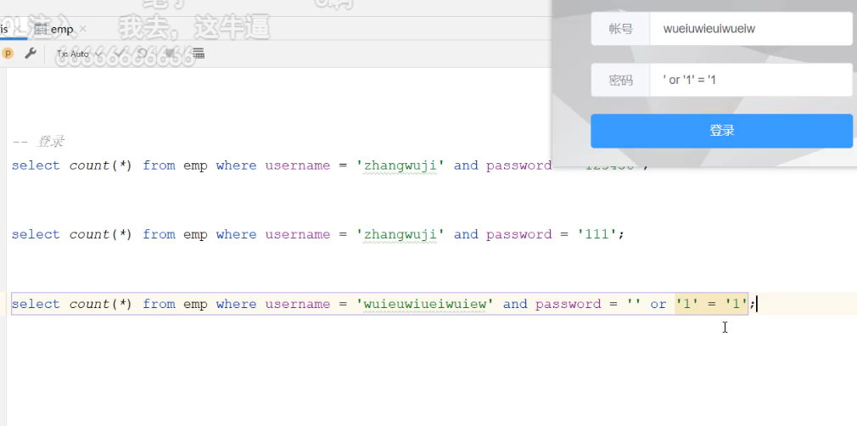This screenshot has height=426, width=857.
Task: Click the rollback arrow icon
Action: click(x=143, y=53)
